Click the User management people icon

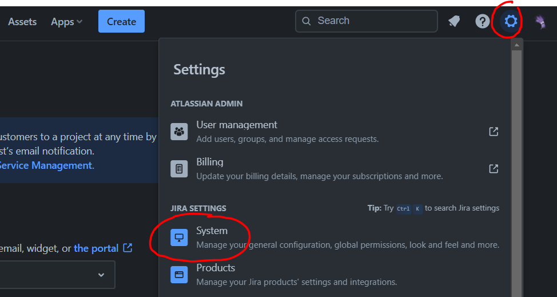[x=179, y=132]
